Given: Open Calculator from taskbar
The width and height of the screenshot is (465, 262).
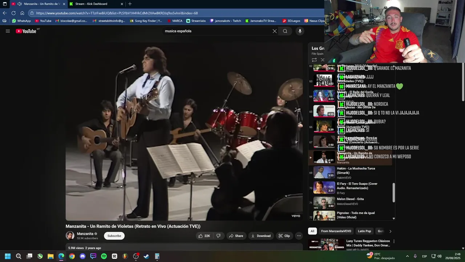Looking at the screenshot, I should tap(157, 256).
